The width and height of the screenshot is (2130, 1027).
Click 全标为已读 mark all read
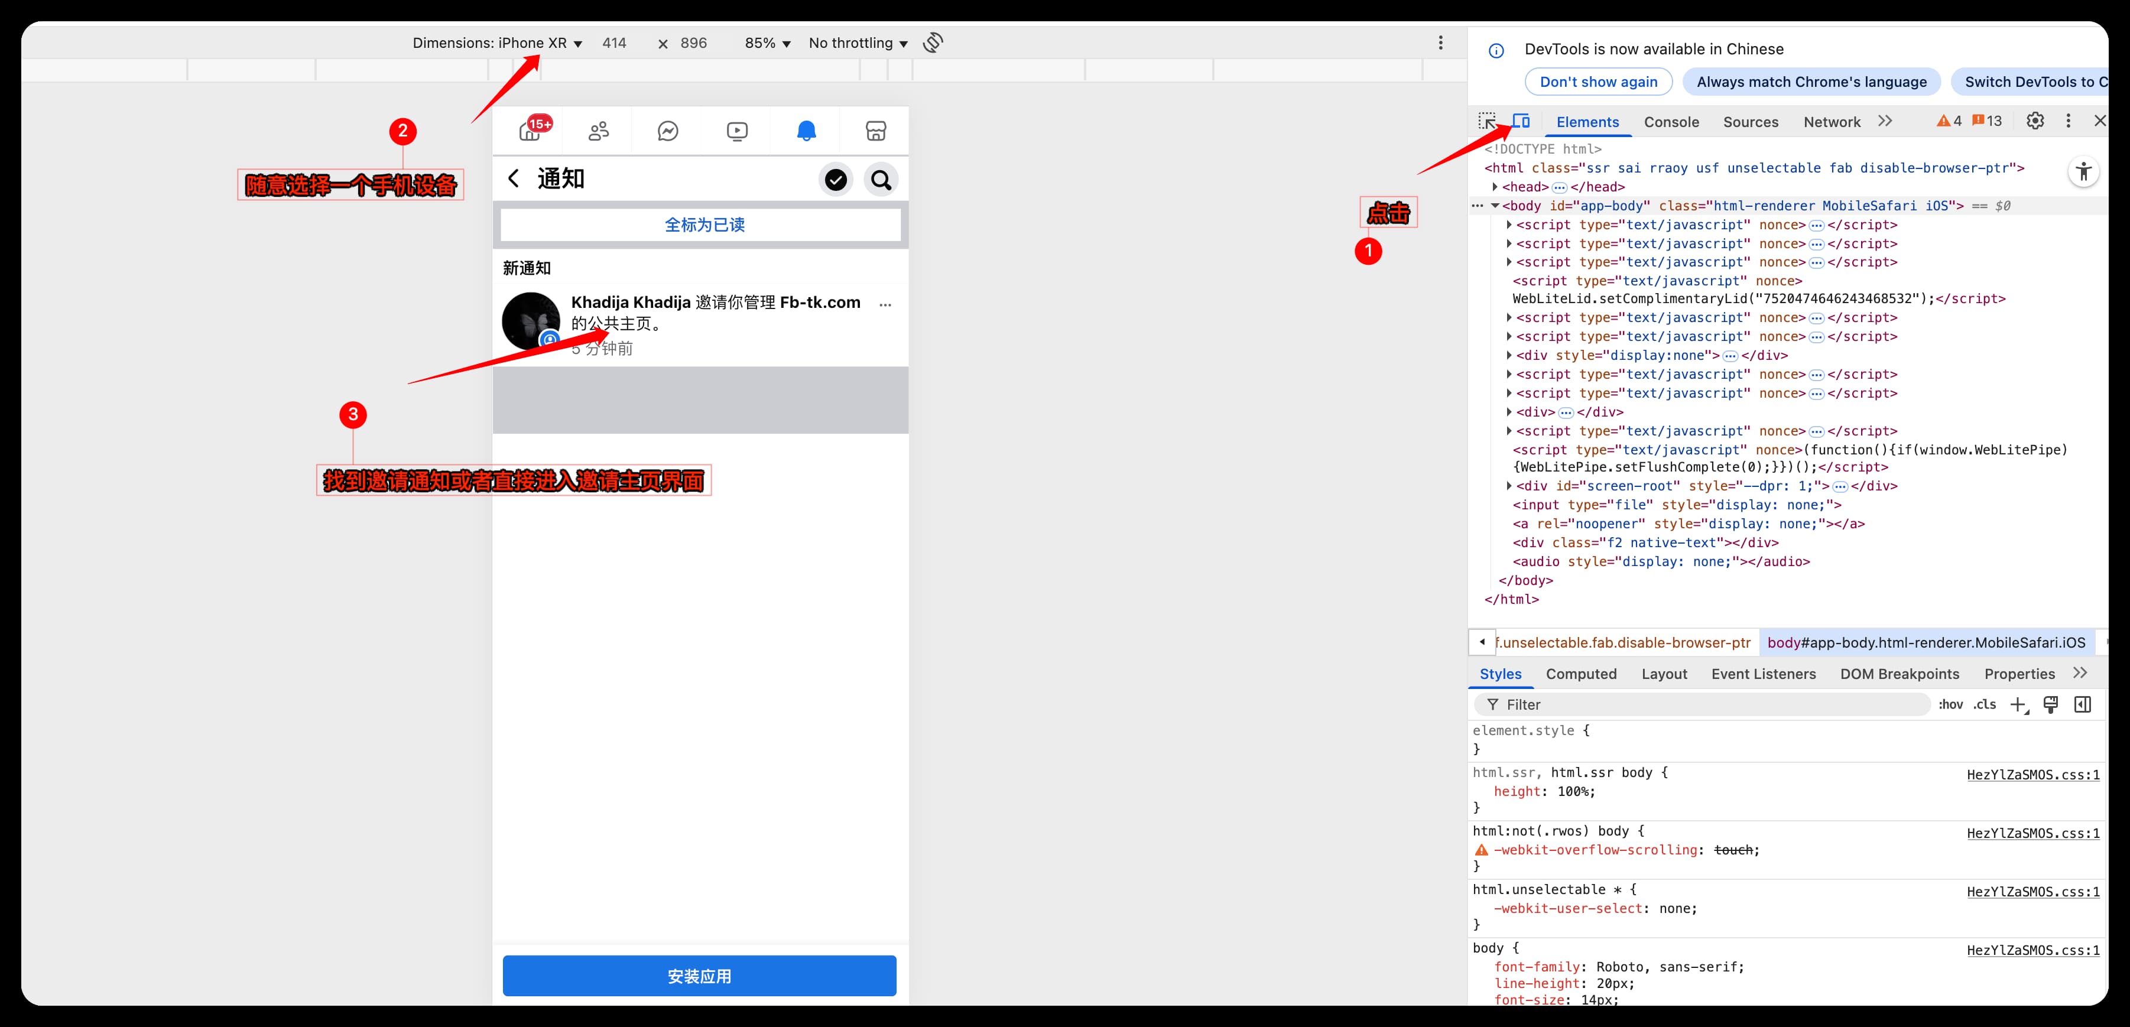tap(700, 225)
